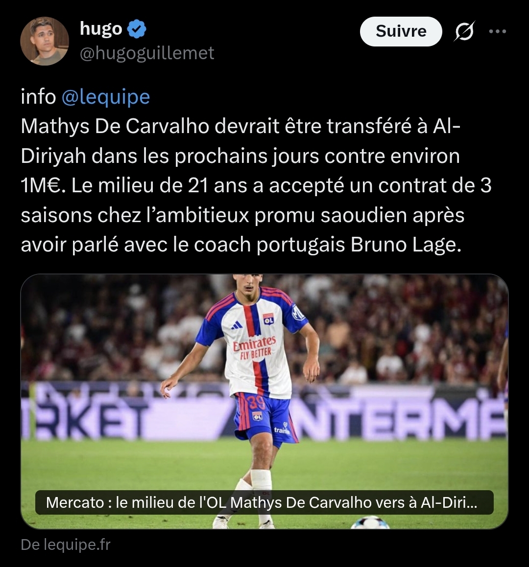The width and height of the screenshot is (529, 567).
Task: Open the three-dots more options menu
Action: click(498, 31)
